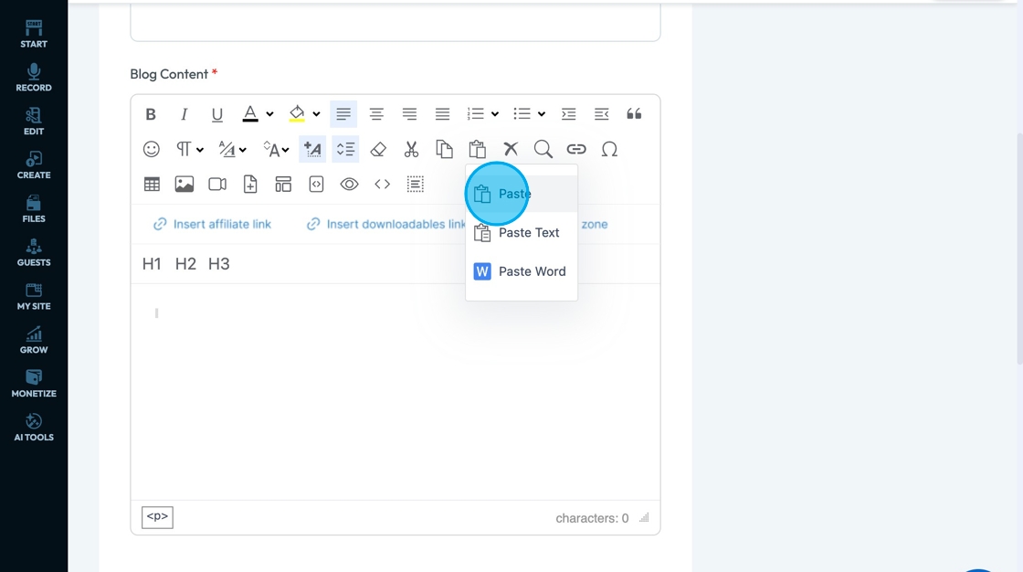Screen dimensions: 1023x572
Task: Choose Paste from the dropdown menu
Action: (522, 194)
